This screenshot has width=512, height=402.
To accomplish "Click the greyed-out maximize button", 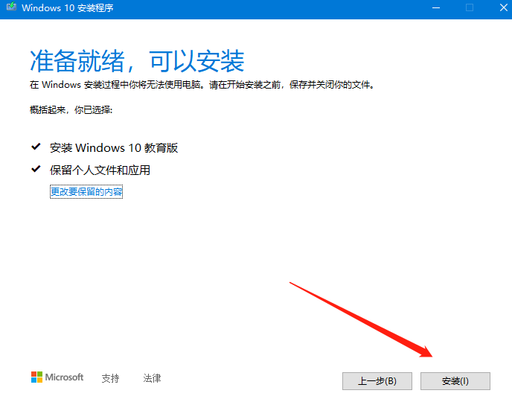I will 469,8.
